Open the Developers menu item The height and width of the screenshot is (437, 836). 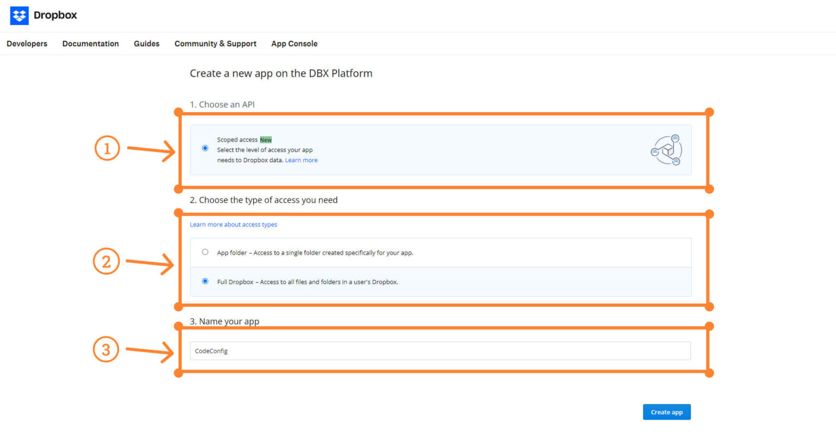[x=27, y=44]
